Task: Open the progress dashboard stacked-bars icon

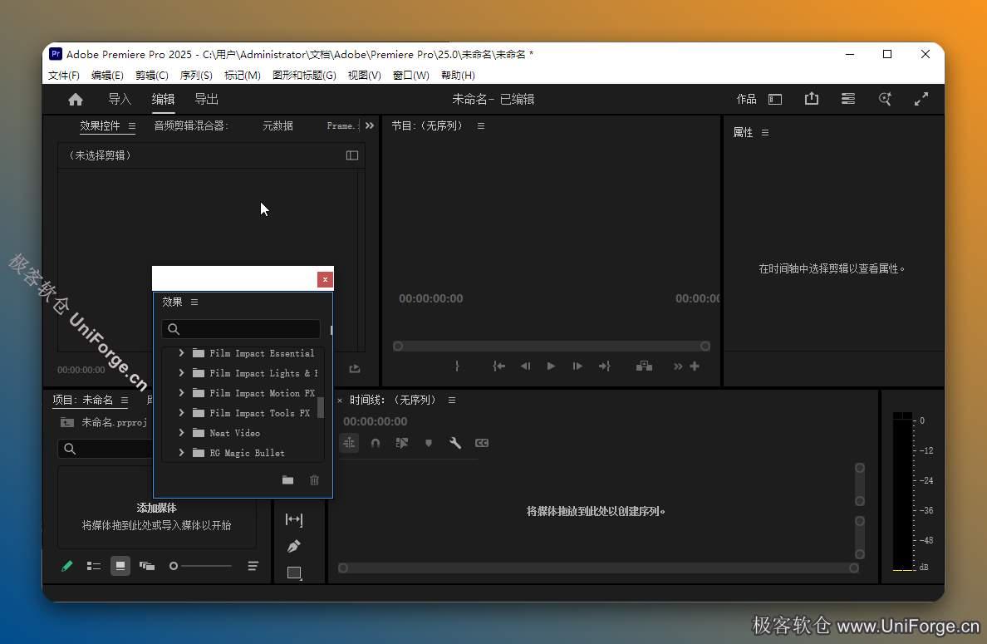Action: [x=848, y=99]
